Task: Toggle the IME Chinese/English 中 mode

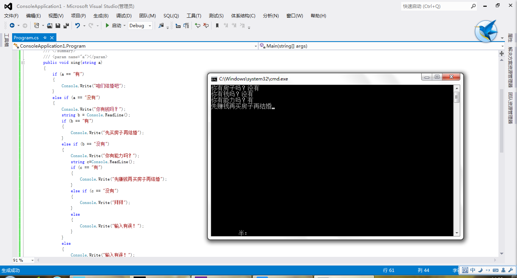Action: [x=473, y=270]
